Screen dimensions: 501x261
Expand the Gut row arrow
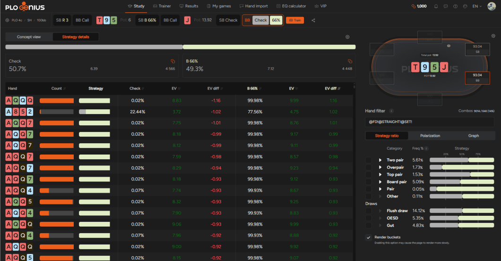[x=380, y=225]
